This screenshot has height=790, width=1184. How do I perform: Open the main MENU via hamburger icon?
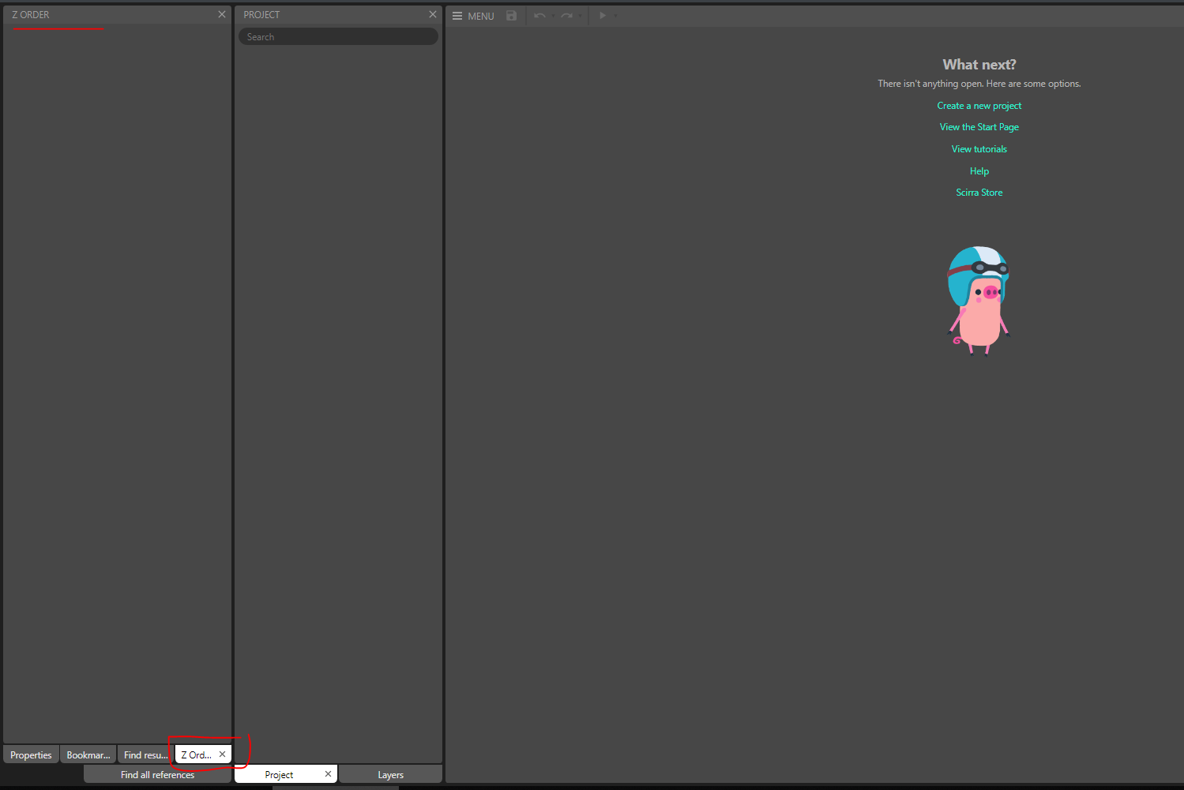click(457, 15)
